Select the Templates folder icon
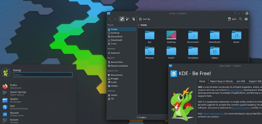Viewport: 262px width, 124px height. [193, 51]
